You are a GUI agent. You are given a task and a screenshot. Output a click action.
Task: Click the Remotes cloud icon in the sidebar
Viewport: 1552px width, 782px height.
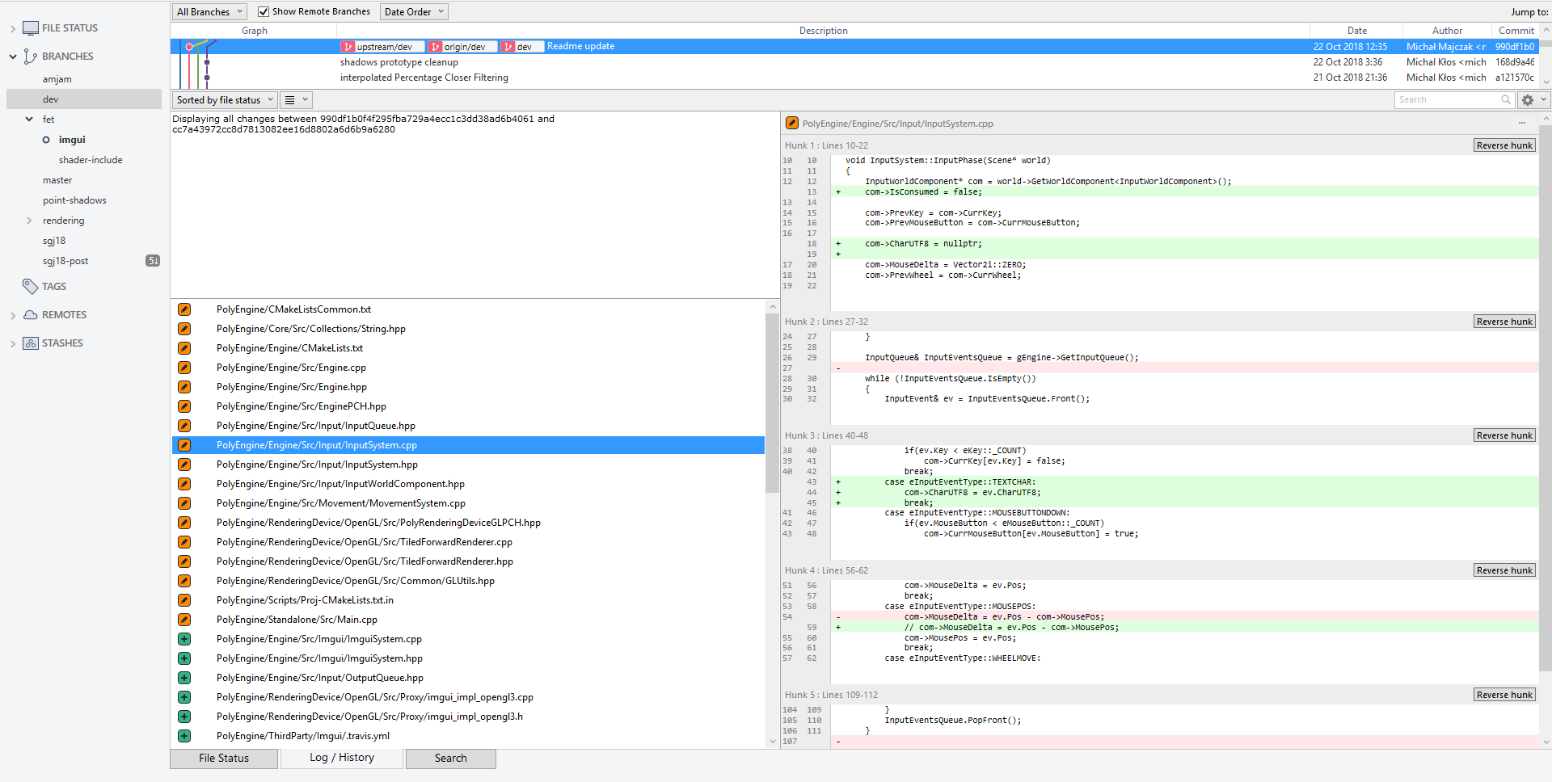tap(31, 315)
